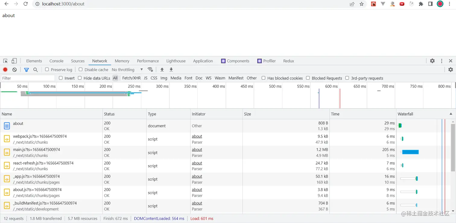Screen dimensions: 456x223
Task: Click the blue DOMContentLoaded line in the overview
Action: [x=319, y=98]
